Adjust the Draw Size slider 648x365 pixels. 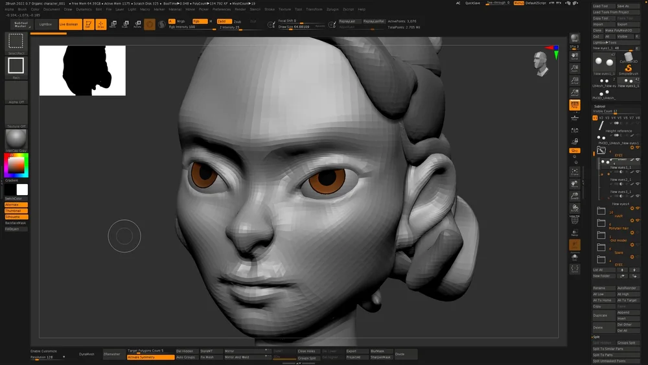pos(302,27)
